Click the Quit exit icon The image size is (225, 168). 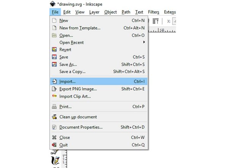[x=54, y=145]
